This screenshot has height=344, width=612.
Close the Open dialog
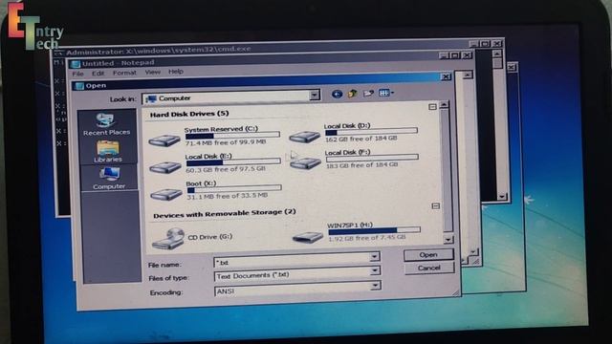tap(446, 76)
